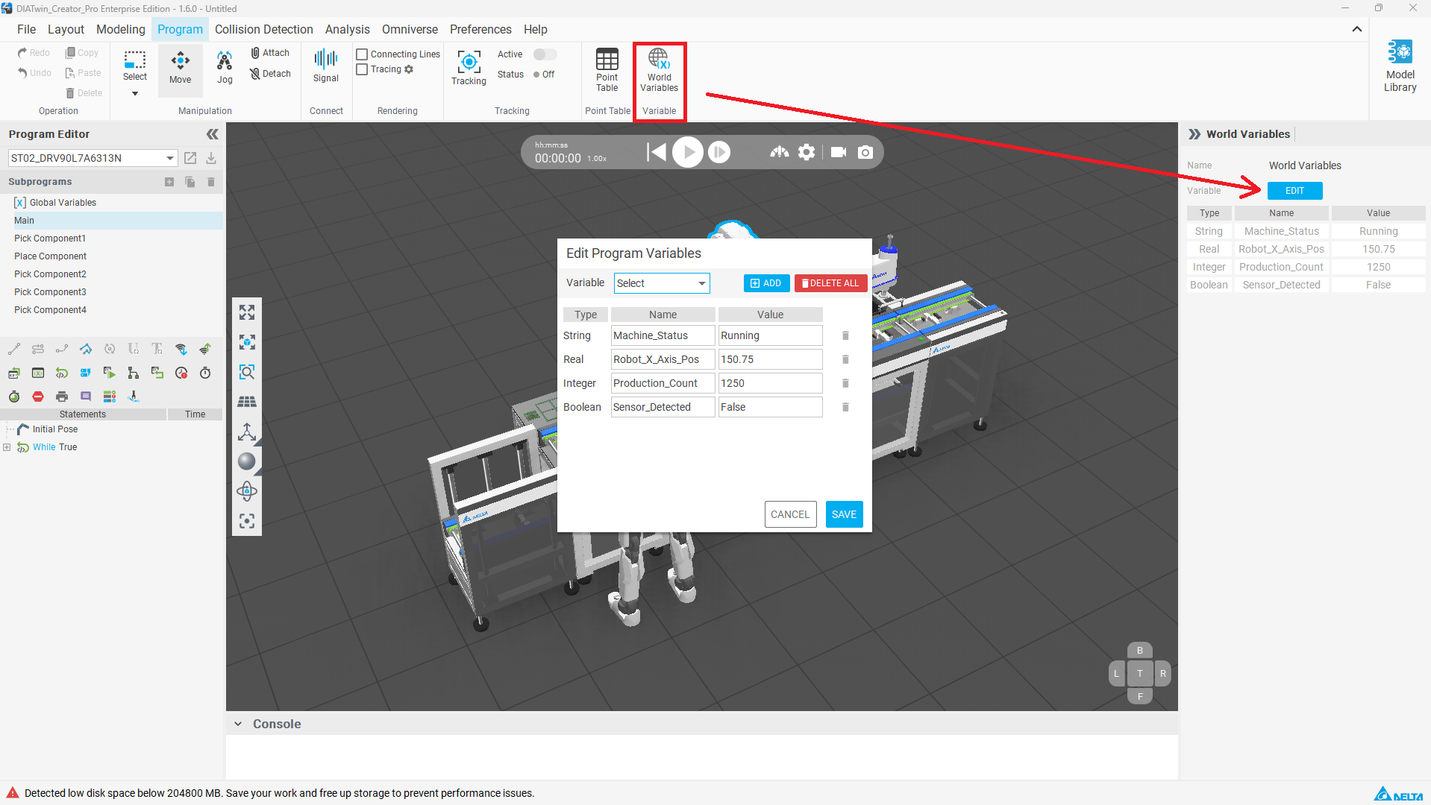Switch to the Modeling tab

(121, 29)
